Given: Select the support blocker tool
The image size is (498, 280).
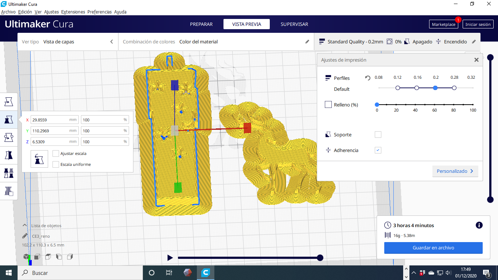Looking at the screenshot, I should pos(9,191).
